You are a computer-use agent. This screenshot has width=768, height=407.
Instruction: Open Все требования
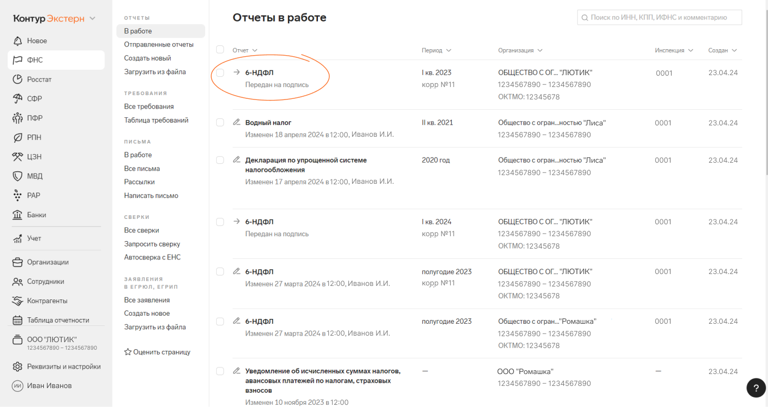(149, 106)
